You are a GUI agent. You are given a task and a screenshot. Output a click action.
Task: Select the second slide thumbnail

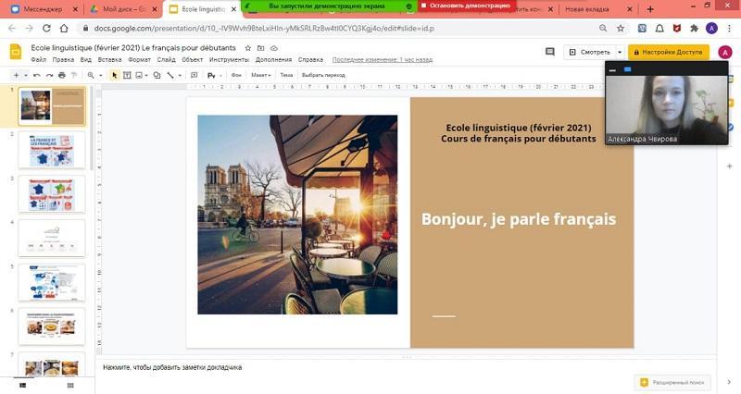pos(52,150)
